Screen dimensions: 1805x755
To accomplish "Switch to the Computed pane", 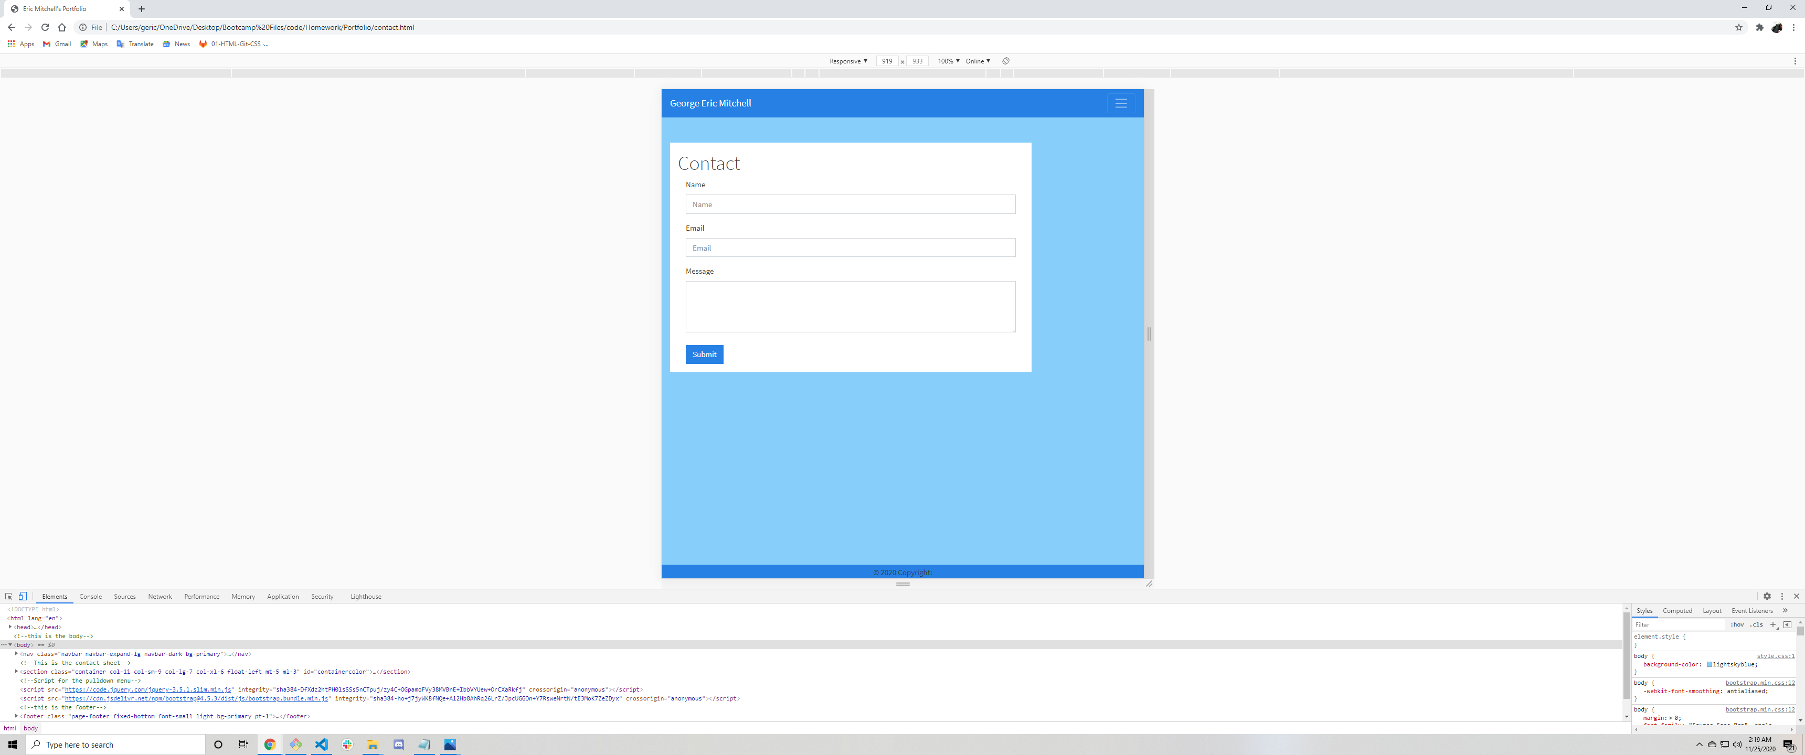I will [1677, 611].
